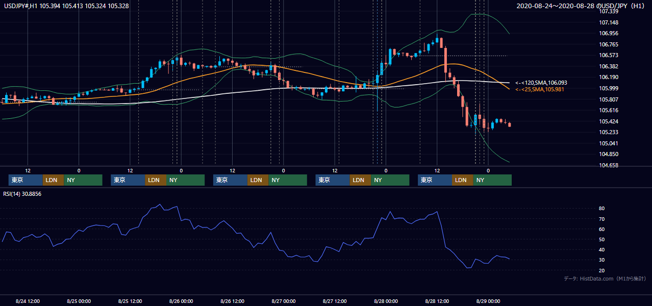
Task: Click price axis value 106.573
Action: click(609, 55)
